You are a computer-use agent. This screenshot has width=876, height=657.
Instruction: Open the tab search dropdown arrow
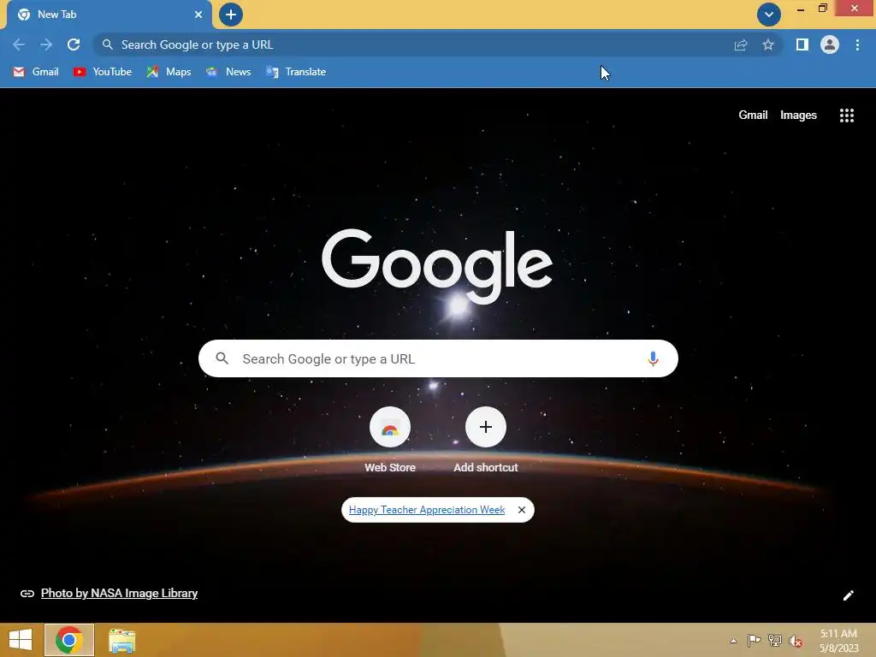pyautogui.click(x=769, y=15)
